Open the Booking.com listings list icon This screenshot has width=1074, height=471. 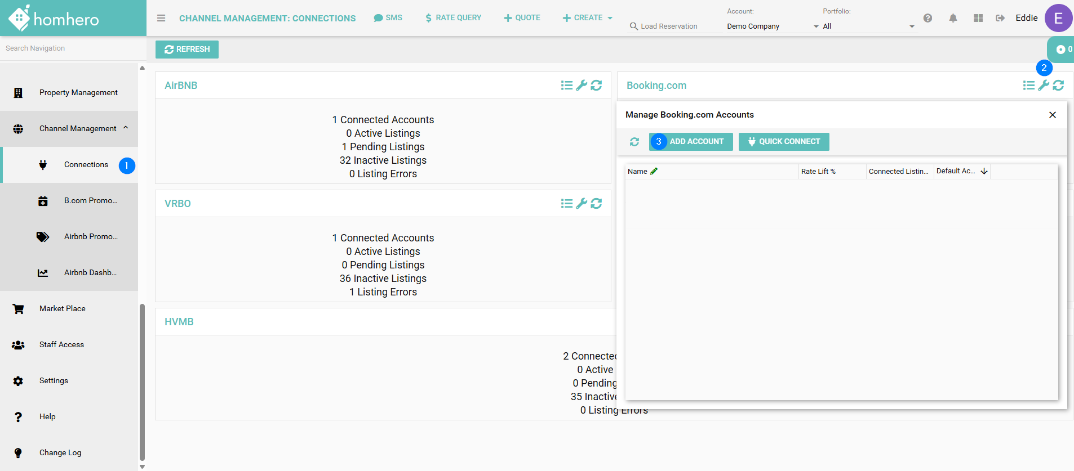pyautogui.click(x=1028, y=86)
